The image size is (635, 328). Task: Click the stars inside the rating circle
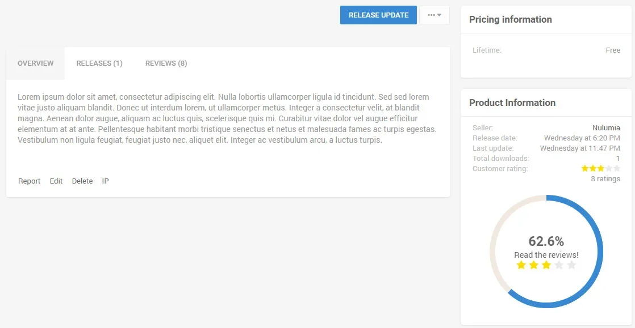[546, 265]
